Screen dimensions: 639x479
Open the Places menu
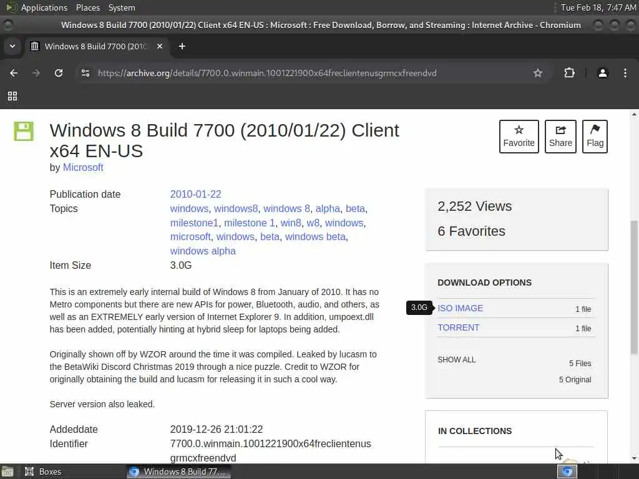pyautogui.click(x=87, y=7)
